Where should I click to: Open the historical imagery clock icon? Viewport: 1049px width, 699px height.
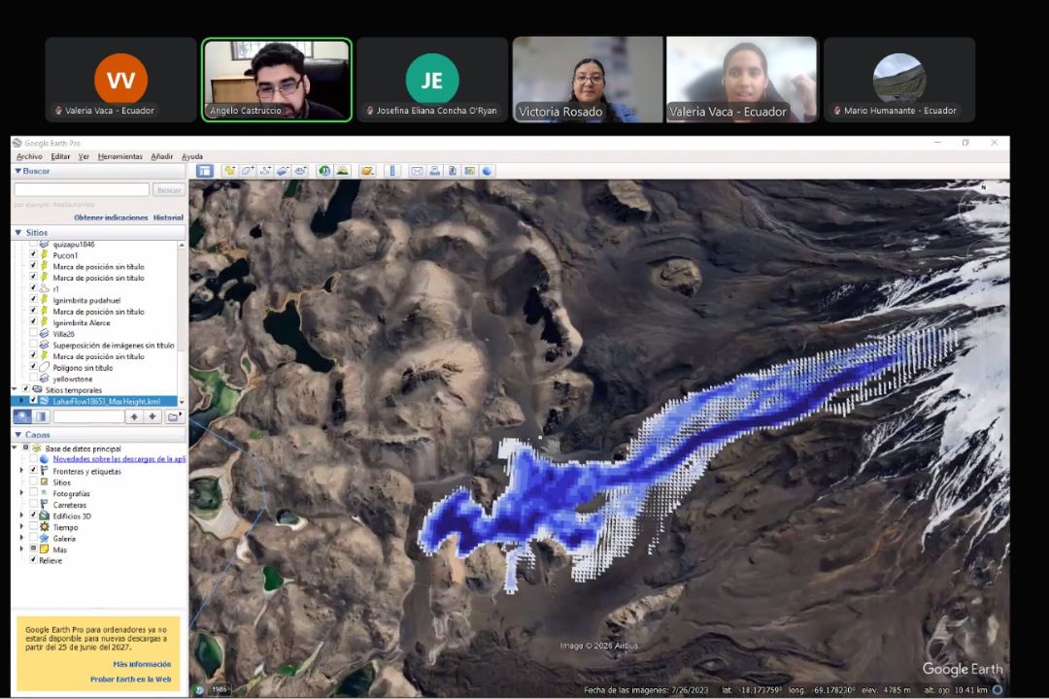(324, 171)
